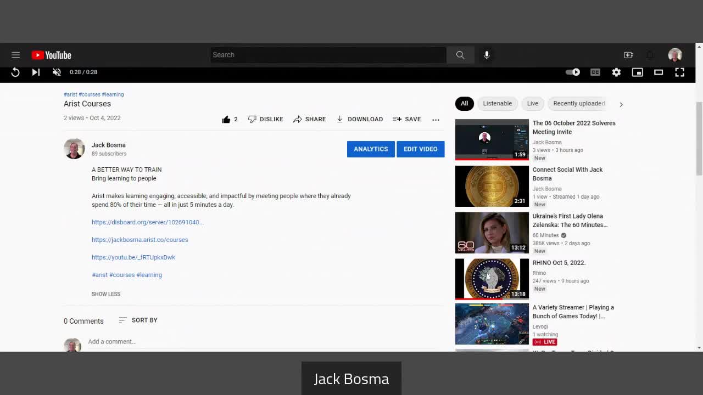Open the SORT BY comments dropdown
703x395 pixels.
(x=138, y=320)
